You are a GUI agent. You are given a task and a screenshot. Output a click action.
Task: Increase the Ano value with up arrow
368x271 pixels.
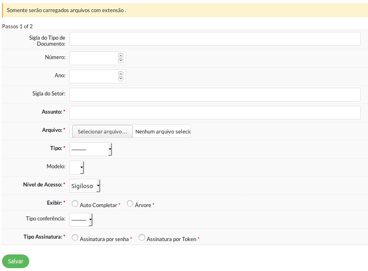coord(121,74)
